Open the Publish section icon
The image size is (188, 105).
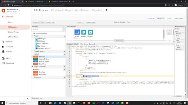click(3, 42)
